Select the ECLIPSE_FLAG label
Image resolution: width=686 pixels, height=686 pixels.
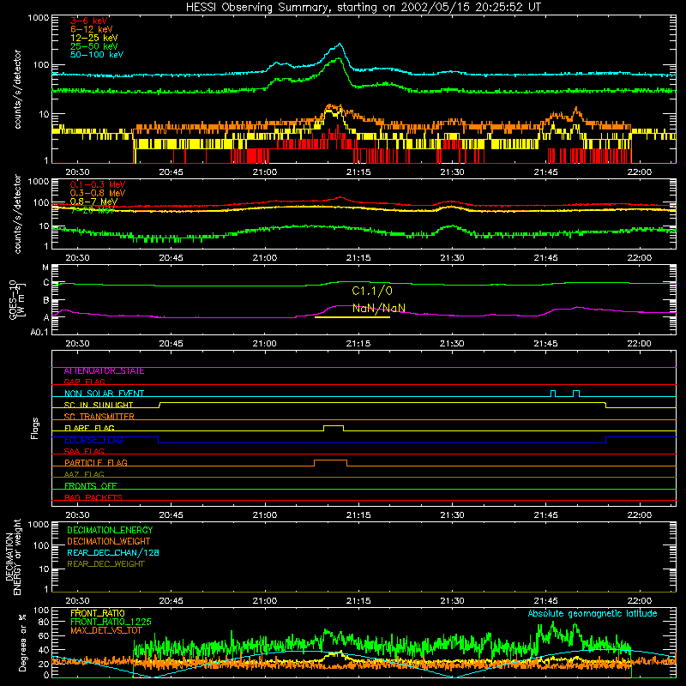point(93,440)
